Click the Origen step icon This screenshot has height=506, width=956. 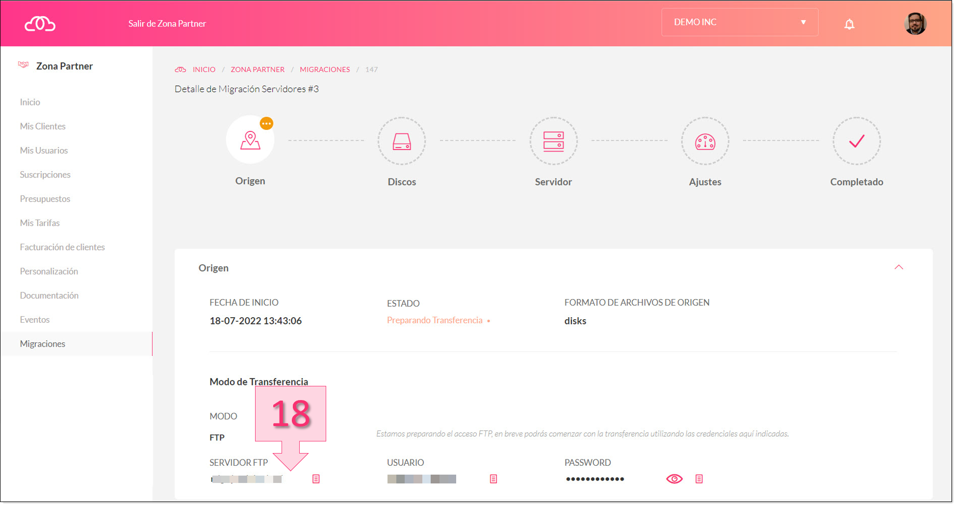(x=250, y=140)
